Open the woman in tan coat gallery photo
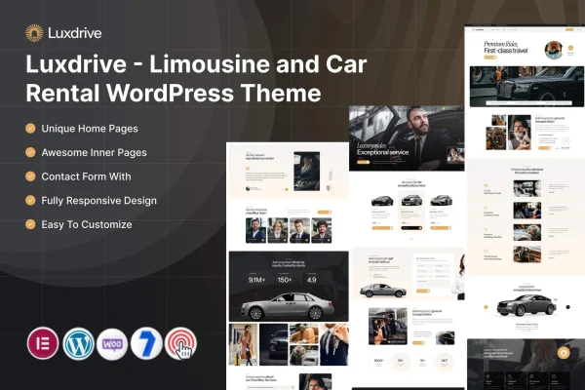Screen dimensions: 585x390 tap(243, 344)
